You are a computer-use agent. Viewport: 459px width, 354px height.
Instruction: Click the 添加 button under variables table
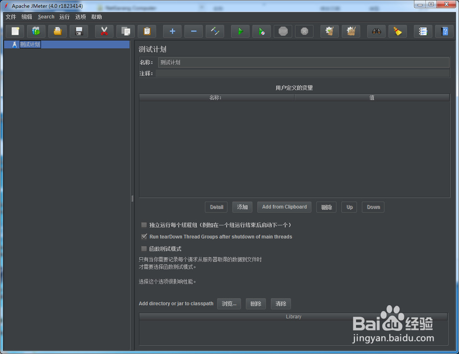coord(242,207)
